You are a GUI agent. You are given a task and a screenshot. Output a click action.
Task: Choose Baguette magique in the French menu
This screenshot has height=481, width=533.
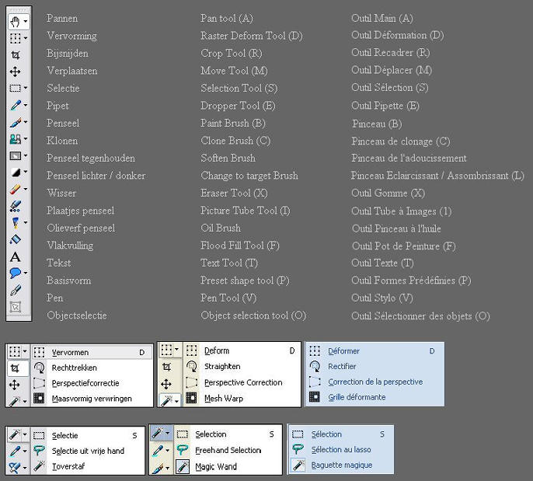click(341, 465)
